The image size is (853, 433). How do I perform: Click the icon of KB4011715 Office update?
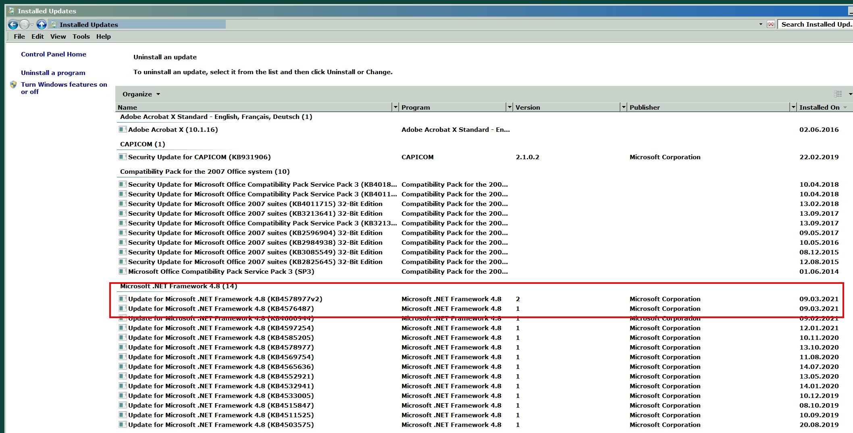click(x=123, y=204)
